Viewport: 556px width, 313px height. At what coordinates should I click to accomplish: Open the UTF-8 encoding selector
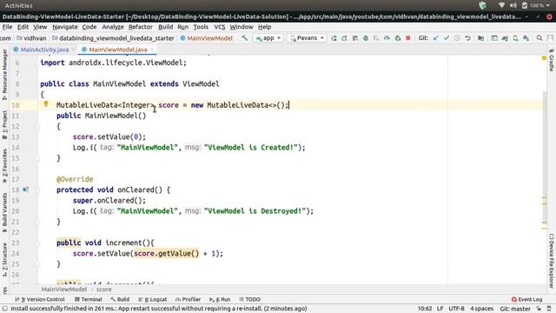456,309
